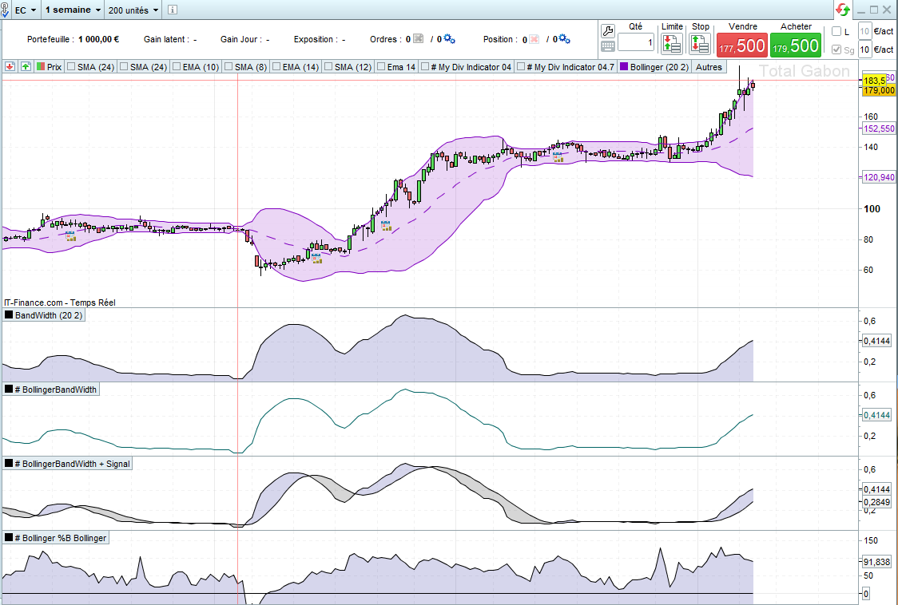The height and width of the screenshot is (605, 898).
Task: Click the red Vendre 177,500 button
Action: pos(742,45)
